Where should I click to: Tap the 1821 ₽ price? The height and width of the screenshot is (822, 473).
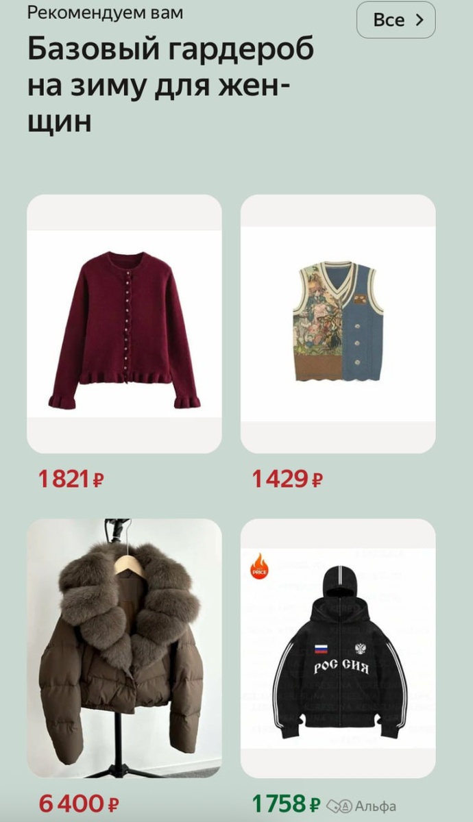[x=71, y=480]
